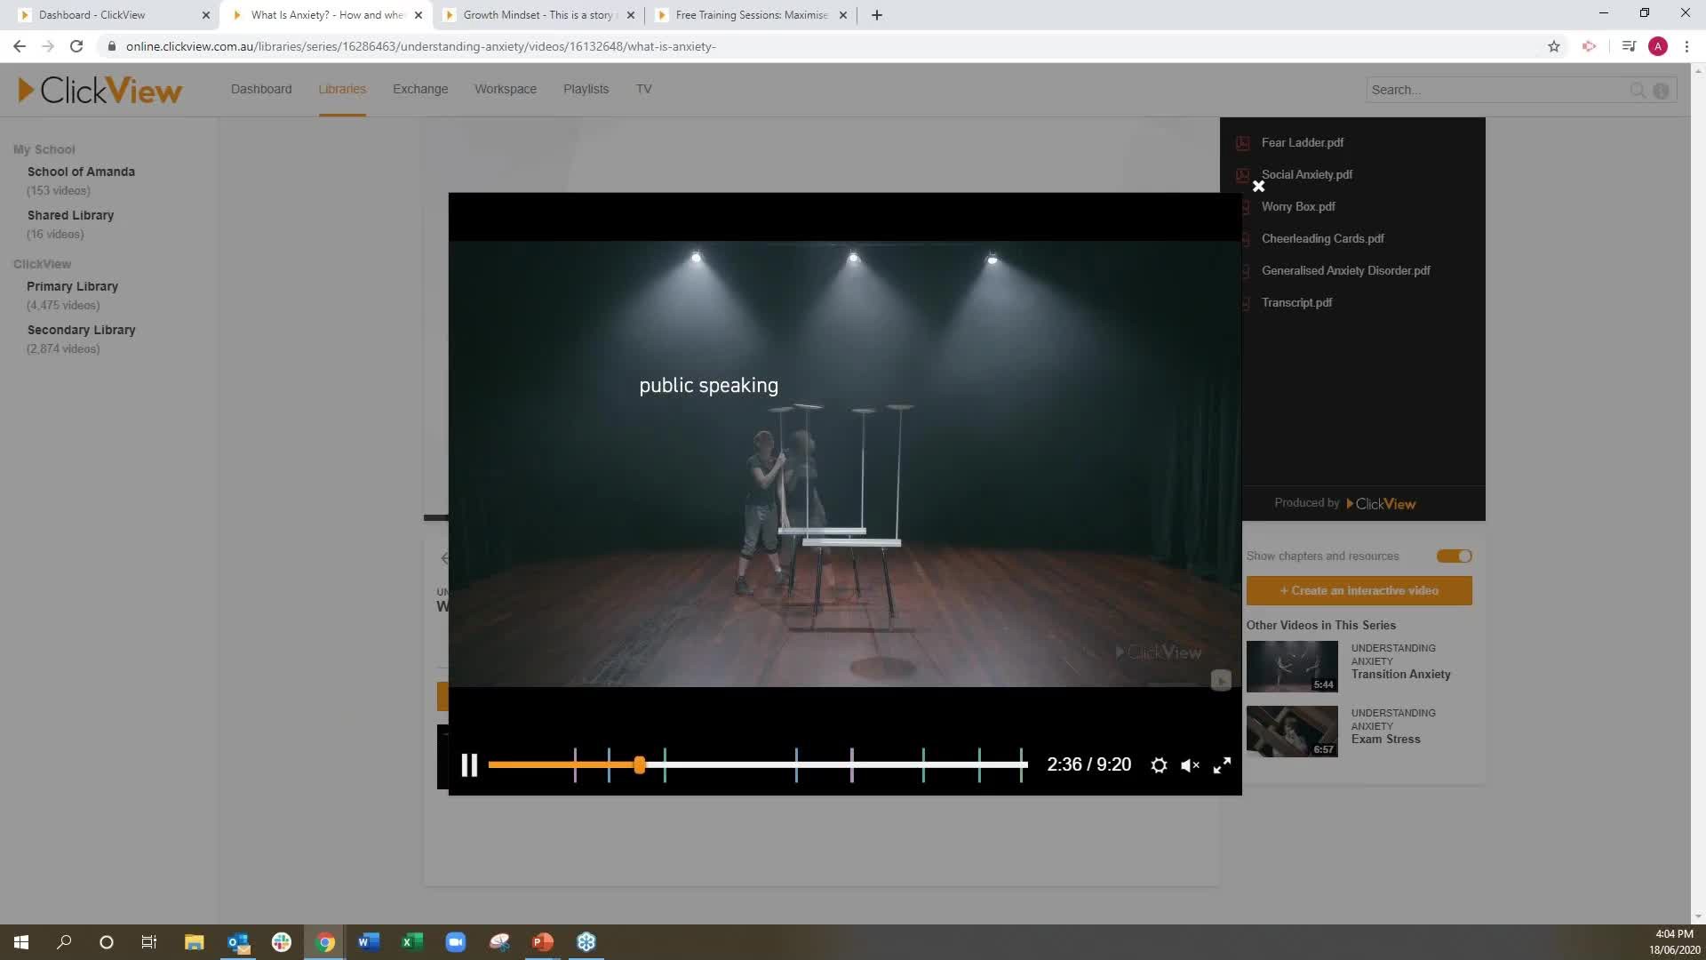The image size is (1706, 960).
Task: Open the Exam Stress title link
Action: pyautogui.click(x=1385, y=740)
